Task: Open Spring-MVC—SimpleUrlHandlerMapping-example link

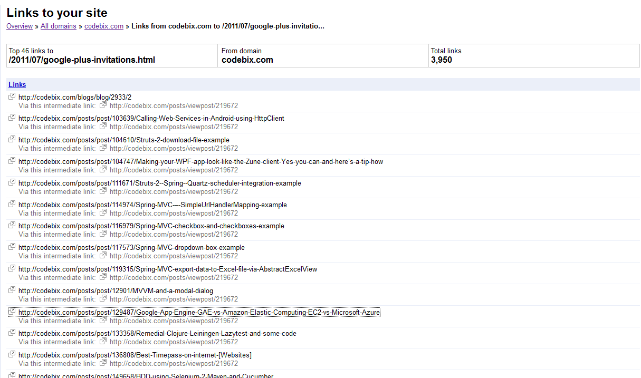Action: click(x=153, y=205)
